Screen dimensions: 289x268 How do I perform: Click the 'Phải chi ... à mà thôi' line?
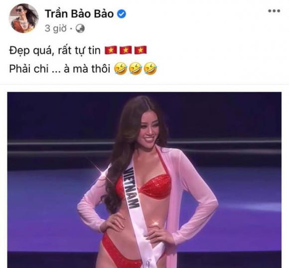tap(60, 69)
